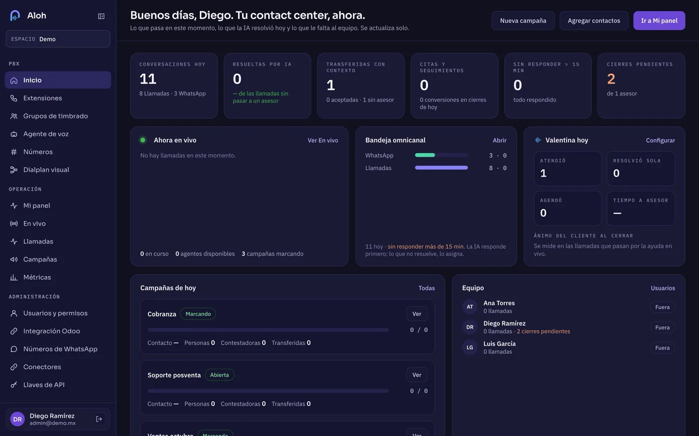
Task: Click the Agente de voz robot icon
Action: (x=14, y=134)
